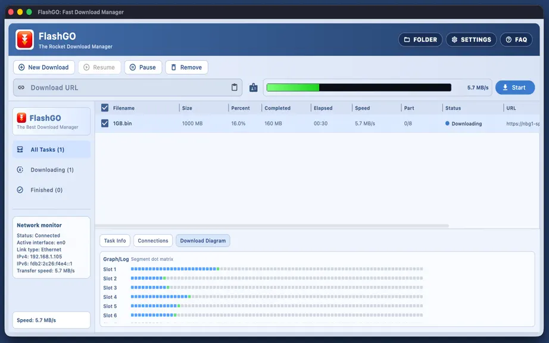Click the FlashGO rocket logo in header
Viewport: 549px width, 343px height.
click(24, 39)
